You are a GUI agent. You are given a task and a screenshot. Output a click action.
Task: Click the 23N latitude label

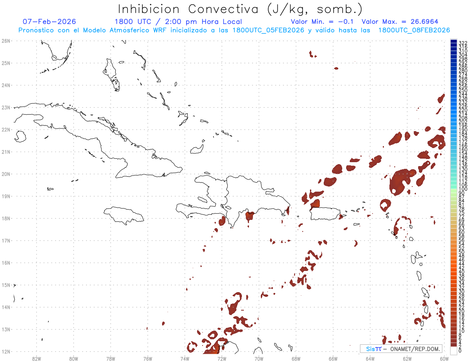pyautogui.click(x=6, y=107)
